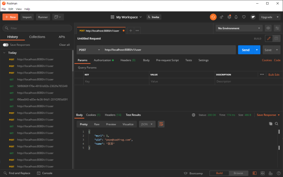Click the orange sync icon

click(x=213, y=17)
